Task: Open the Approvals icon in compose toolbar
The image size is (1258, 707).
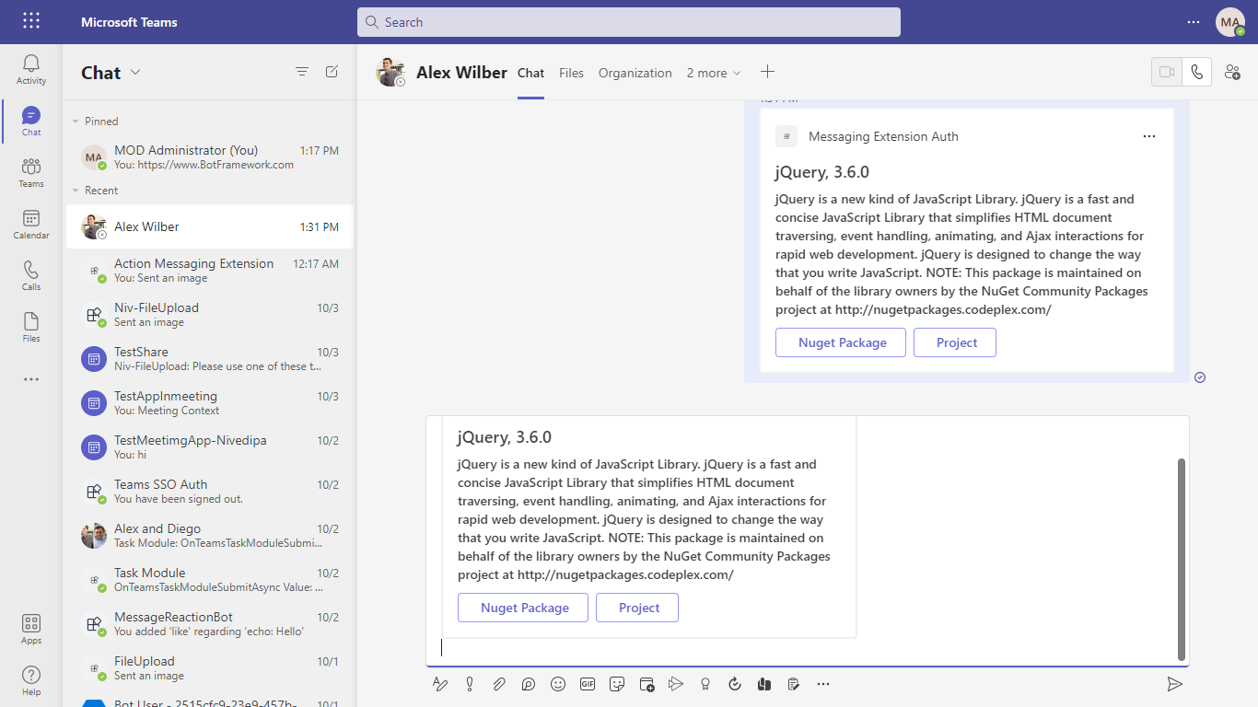Action: pos(735,684)
